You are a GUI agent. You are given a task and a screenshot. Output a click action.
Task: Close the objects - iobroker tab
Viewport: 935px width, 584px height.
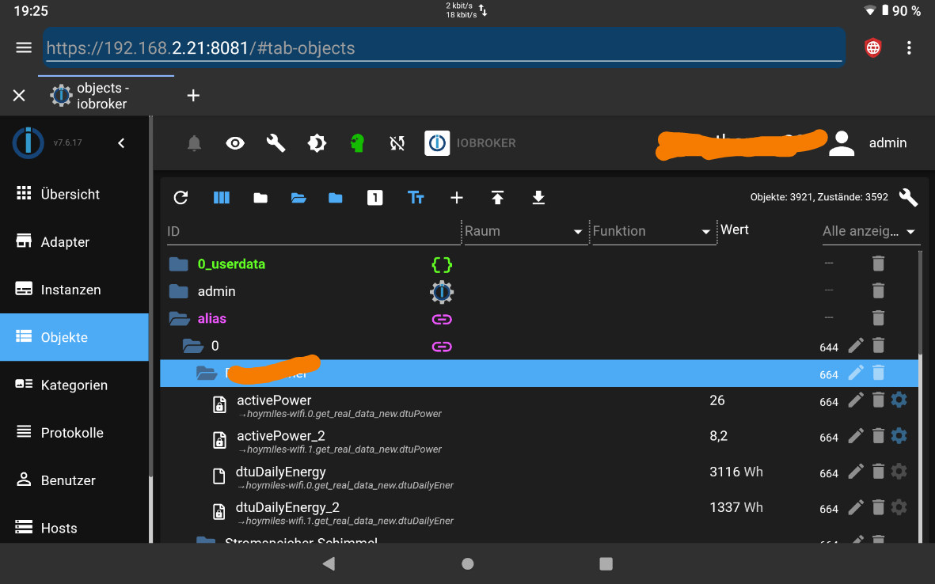pos(19,95)
